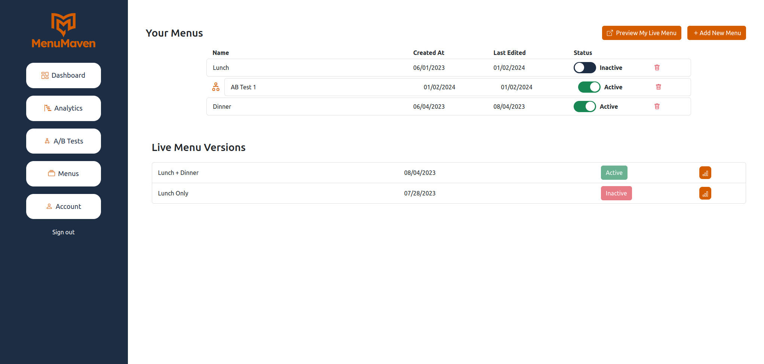Open analytics chart icon for Lunch + Dinner
764x364 pixels.
coord(705,173)
